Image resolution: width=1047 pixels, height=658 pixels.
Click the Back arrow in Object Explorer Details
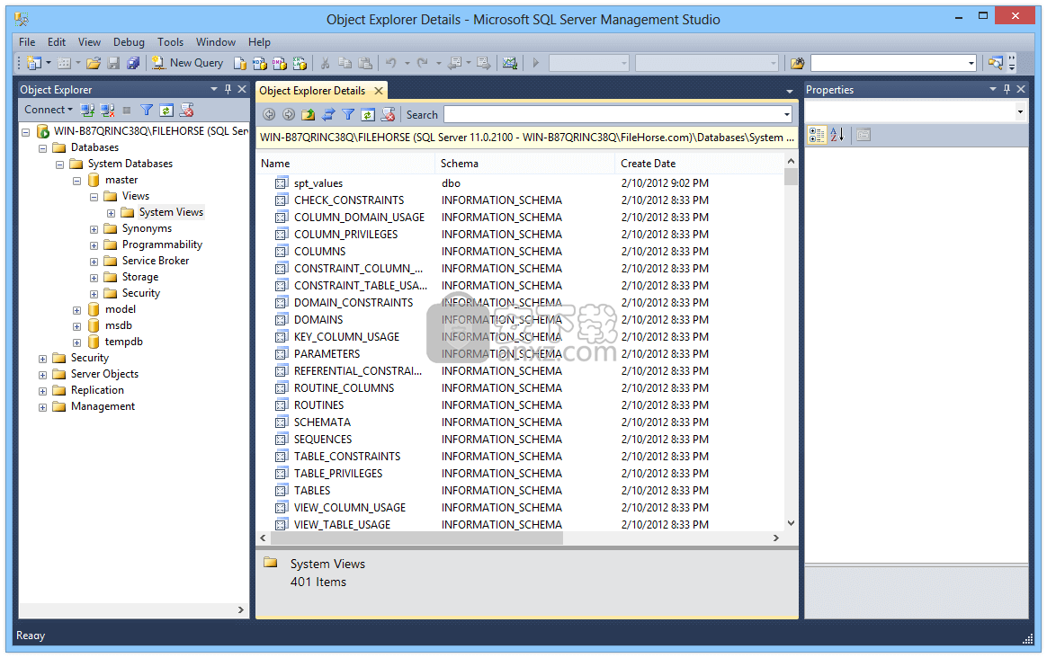click(x=269, y=115)
